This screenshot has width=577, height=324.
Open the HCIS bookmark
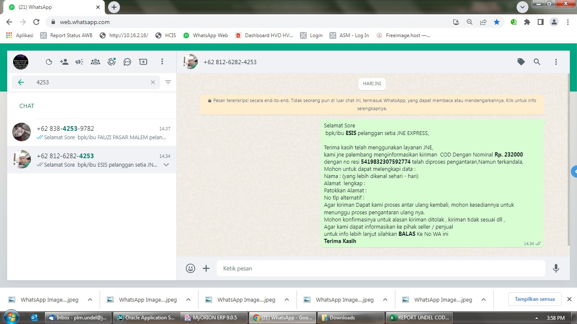coord(166,35)
